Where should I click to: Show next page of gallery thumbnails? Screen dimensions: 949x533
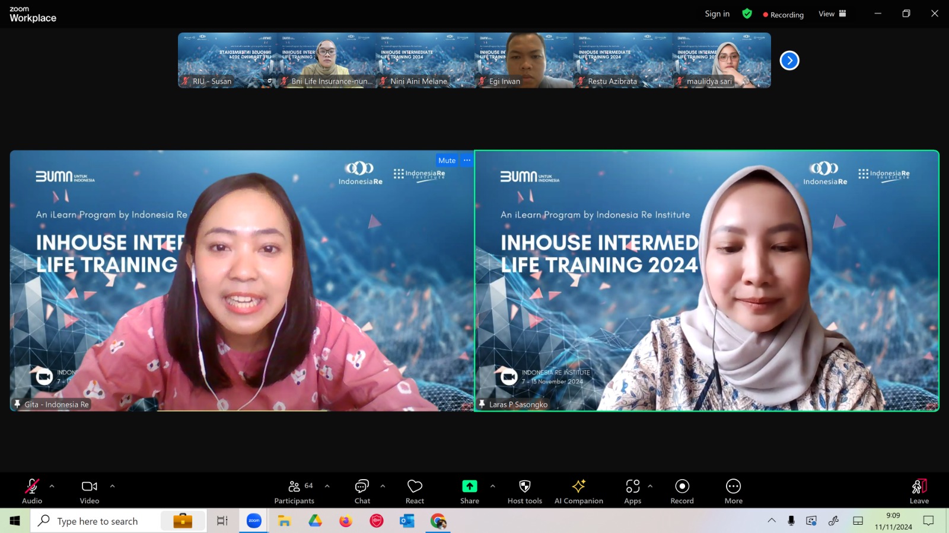(x=789, y=60)
